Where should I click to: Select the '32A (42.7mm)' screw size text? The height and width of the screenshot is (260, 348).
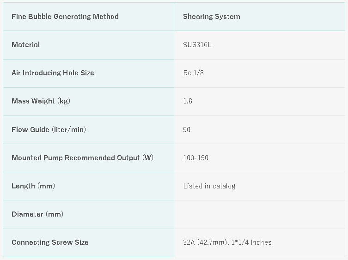[205, 242]
